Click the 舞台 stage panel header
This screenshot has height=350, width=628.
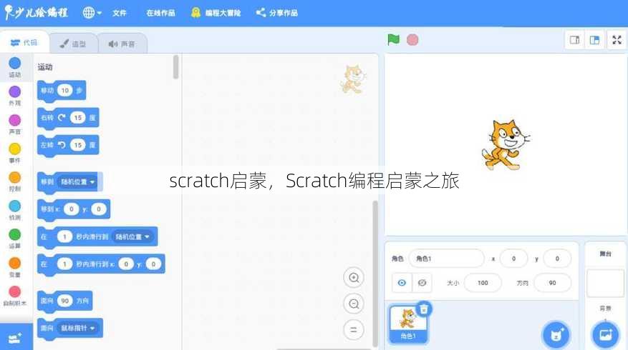[605, 254]
